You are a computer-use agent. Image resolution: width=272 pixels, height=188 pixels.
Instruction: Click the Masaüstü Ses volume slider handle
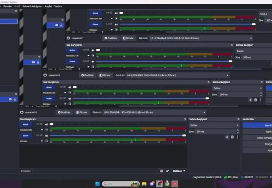pos(52,124)
